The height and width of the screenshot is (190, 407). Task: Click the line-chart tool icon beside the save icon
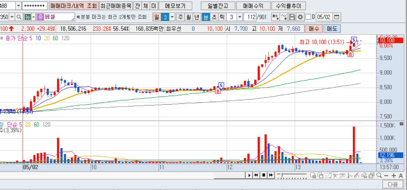pos(284,17)
